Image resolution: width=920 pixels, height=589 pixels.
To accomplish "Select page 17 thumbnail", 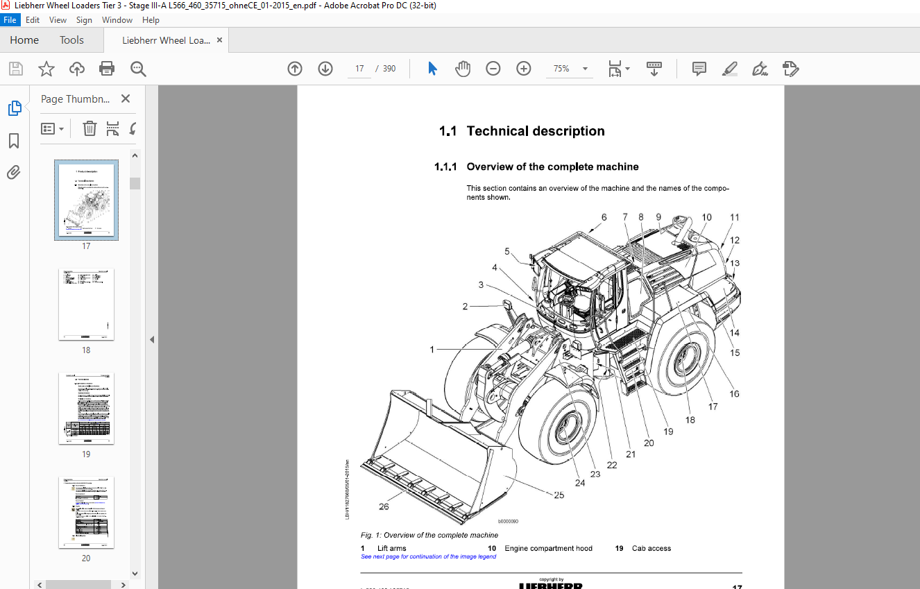I will pos(86,200).
